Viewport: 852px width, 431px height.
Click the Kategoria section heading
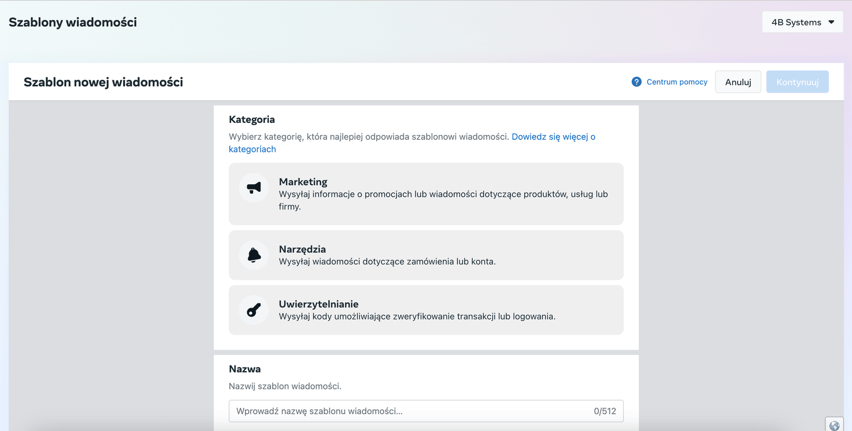tap(252, 120)
